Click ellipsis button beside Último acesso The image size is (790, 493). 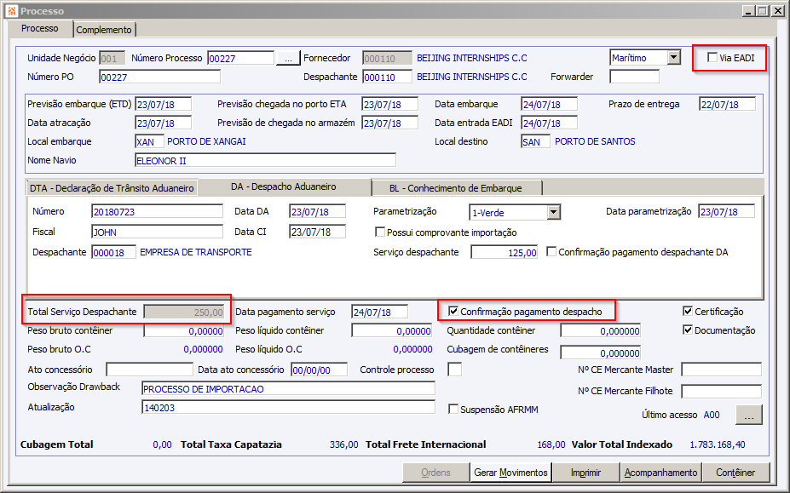[749, 415]
